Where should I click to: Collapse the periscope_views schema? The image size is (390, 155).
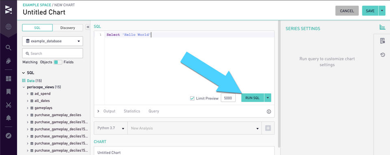[x=24, y=87]
